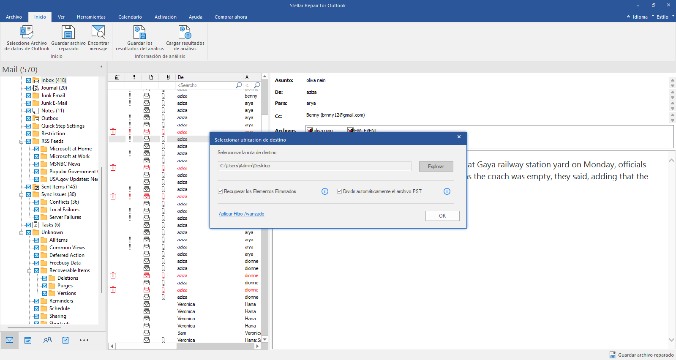
Task: Click attachment paperclip column header
Action: (168, 77)
